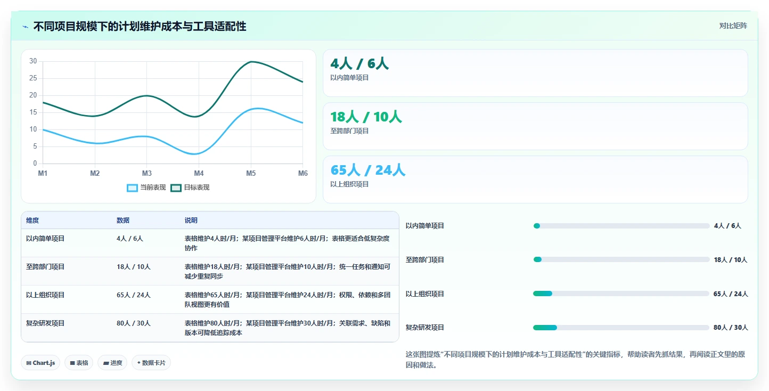Click the 以内简单项目 progress bar
Screen dimensions: 769x391
click(x=621, y=226)
